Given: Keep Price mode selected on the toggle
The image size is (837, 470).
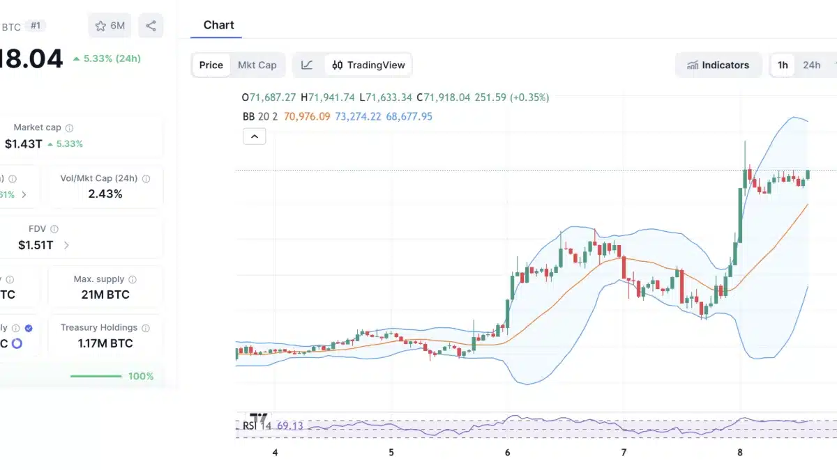Looking at the screenshot, I should tap(211, 64).
